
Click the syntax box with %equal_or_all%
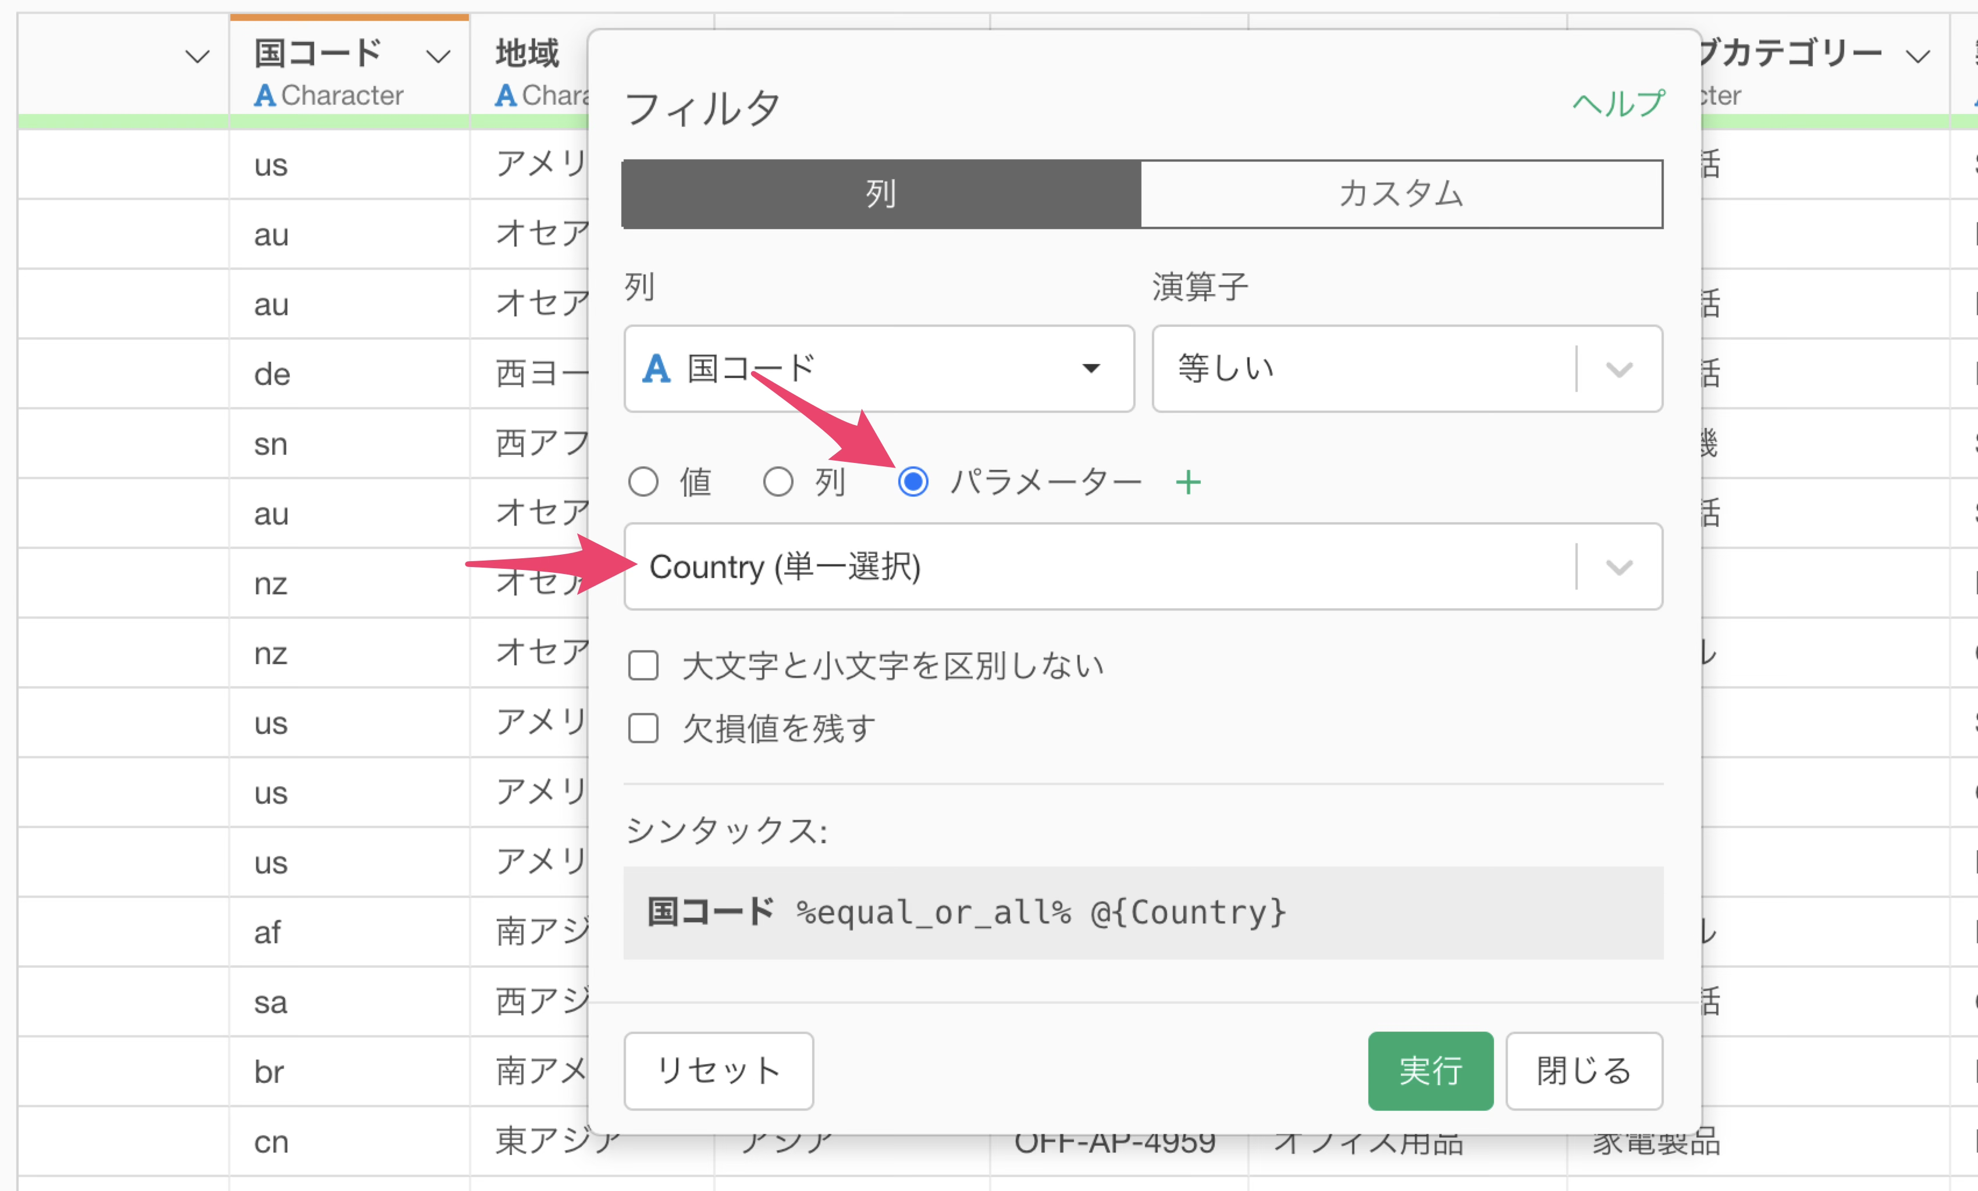click(x=1143, y=912)
